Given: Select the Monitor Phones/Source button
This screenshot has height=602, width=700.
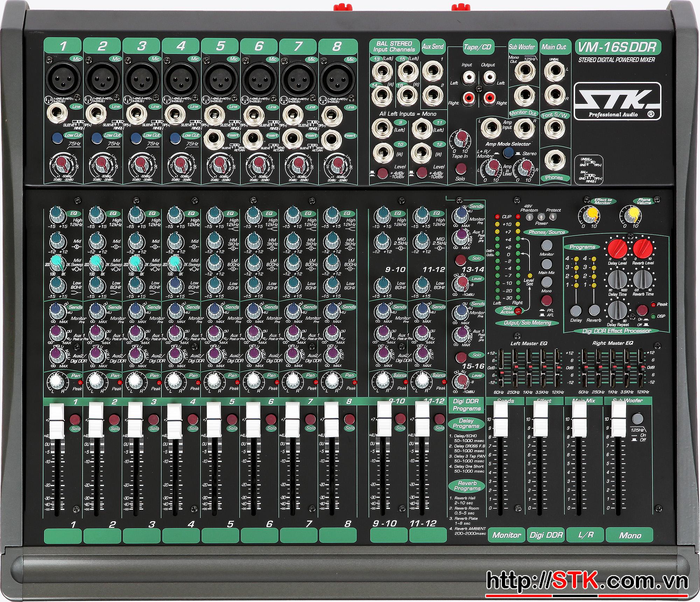Looking at the screenshot, I should [x=547, y=245].
